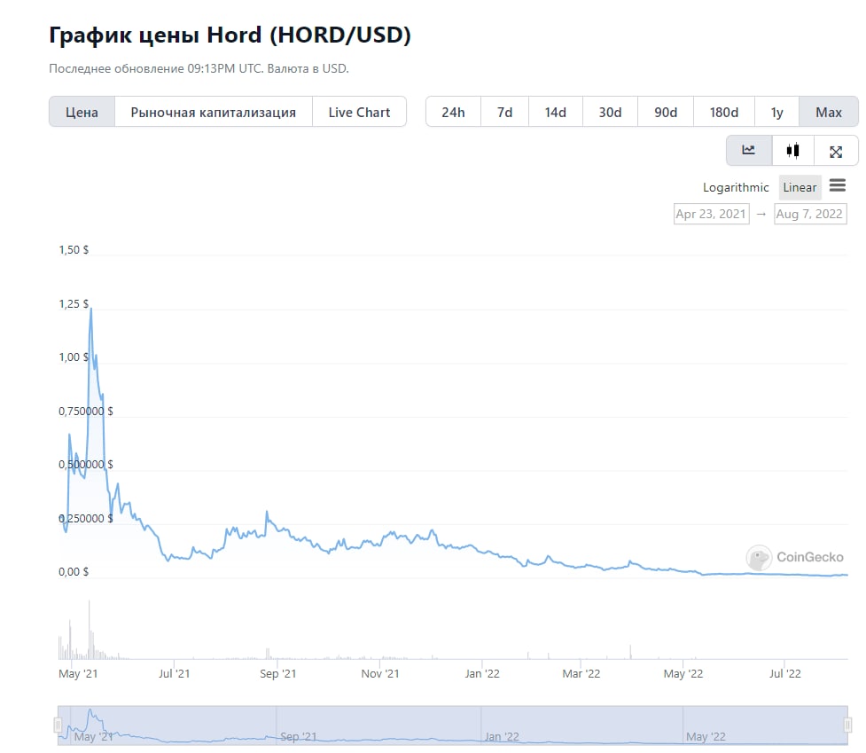Screen dimensions: 866x753
Task: Edit the Aug 7, 2022 end date
Action: point(810,214)
